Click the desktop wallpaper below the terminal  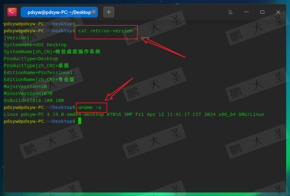click(145, 194)
